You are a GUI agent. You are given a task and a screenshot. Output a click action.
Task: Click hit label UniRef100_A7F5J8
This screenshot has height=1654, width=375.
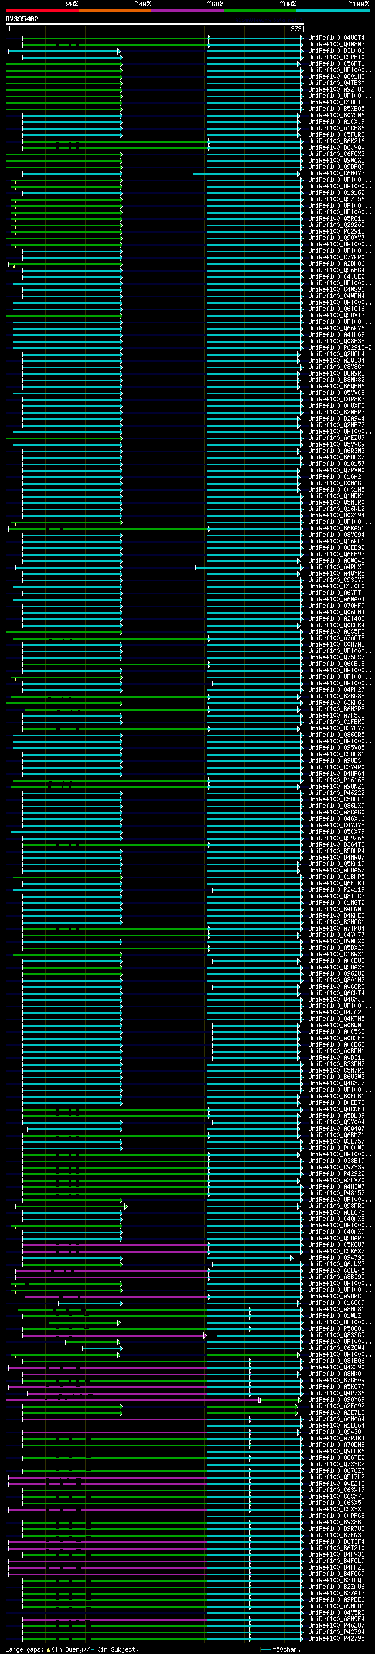click(336, 715)
